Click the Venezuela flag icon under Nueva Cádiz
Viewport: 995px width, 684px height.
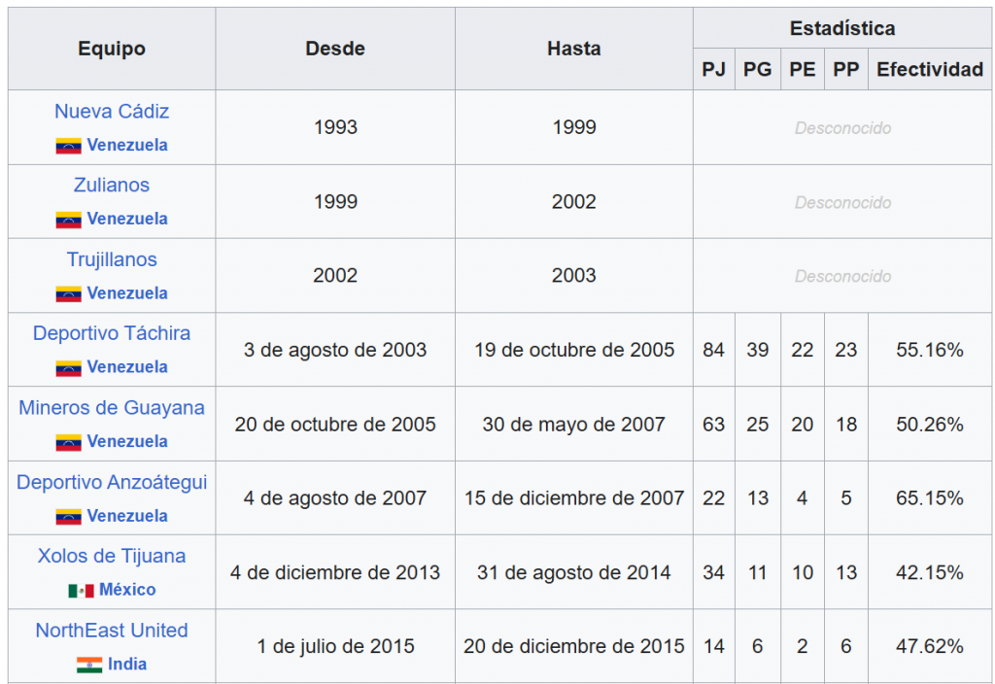coord(68,146)
